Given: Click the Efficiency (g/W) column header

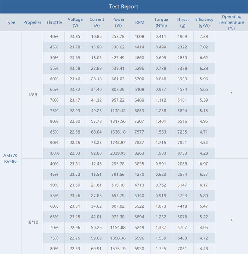Looking at the screenshot, I should (204, 22).
